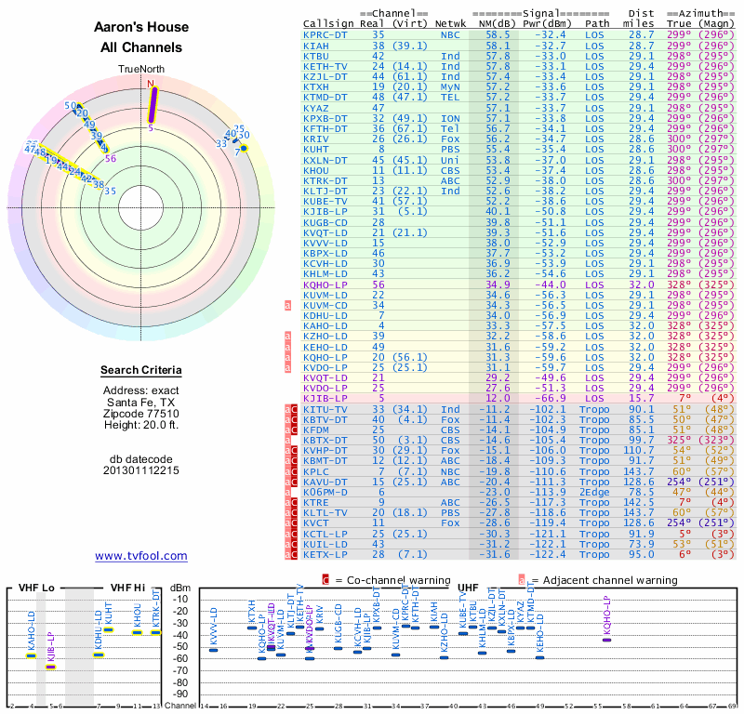Click the KTRK-DT marker in VHF Hi chart
The height and width of the screenshot is (714, 744).
pos(156,632)
